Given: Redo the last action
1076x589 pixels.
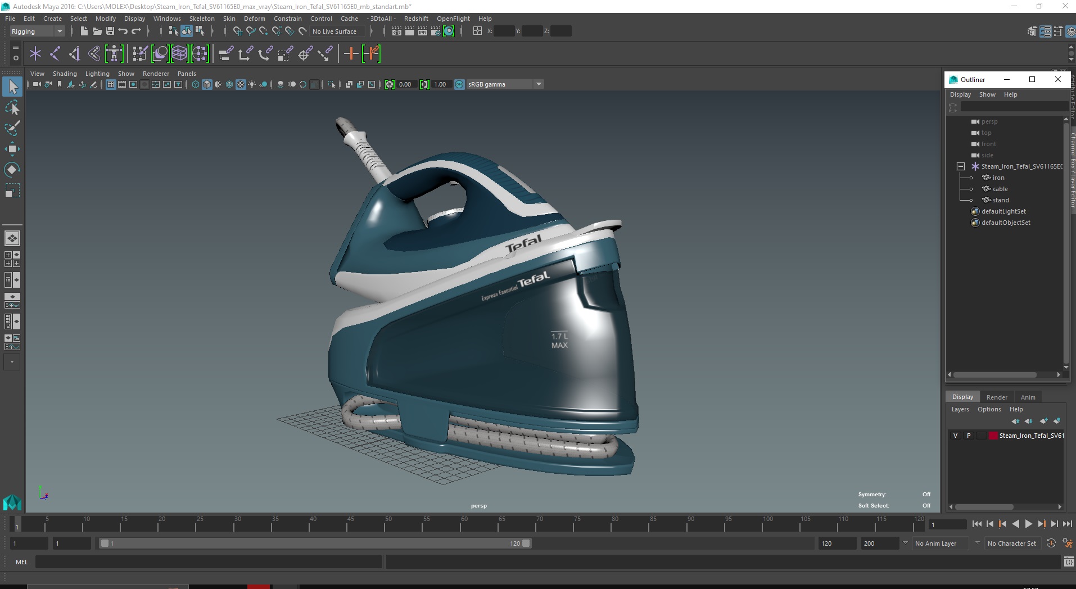Looking at the screenshot, I should [x=136, y=31].
